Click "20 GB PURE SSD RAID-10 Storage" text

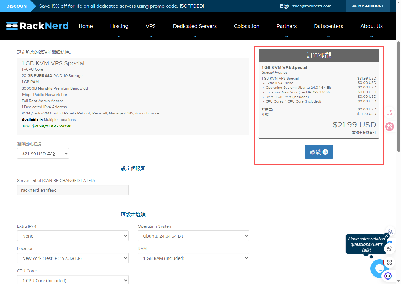tap(52, 76)
